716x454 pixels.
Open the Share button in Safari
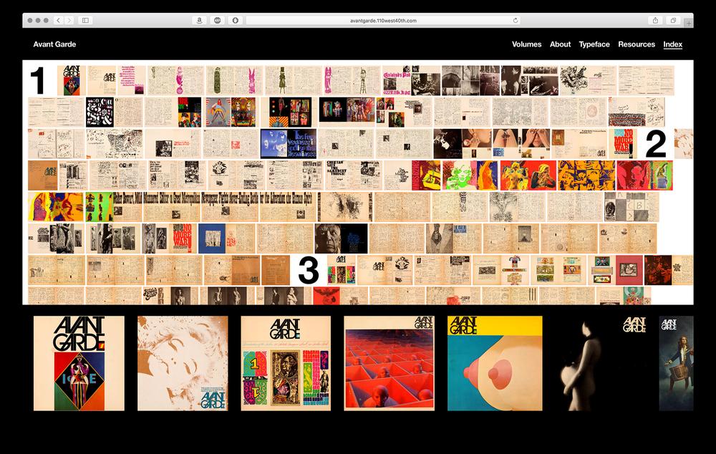pos(655,21)
